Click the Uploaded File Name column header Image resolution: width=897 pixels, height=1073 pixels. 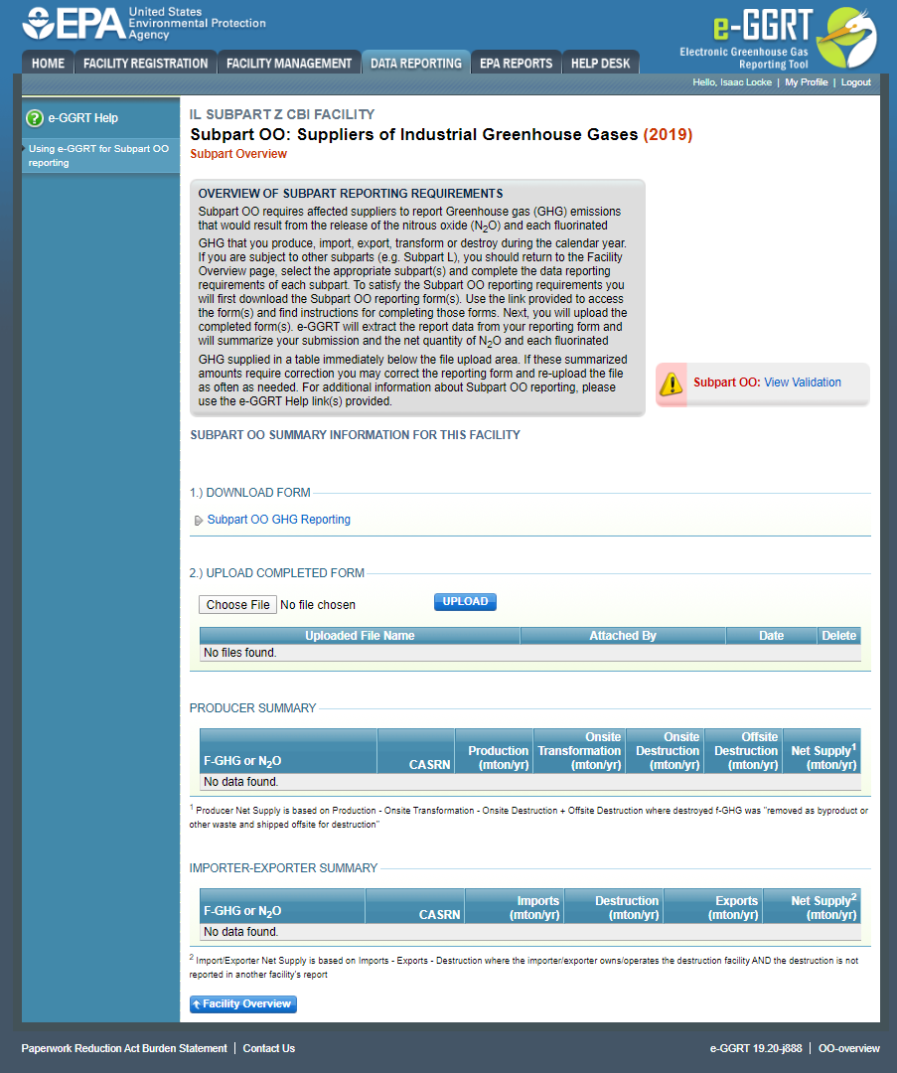pyautogui.click(x=360, y=636)
